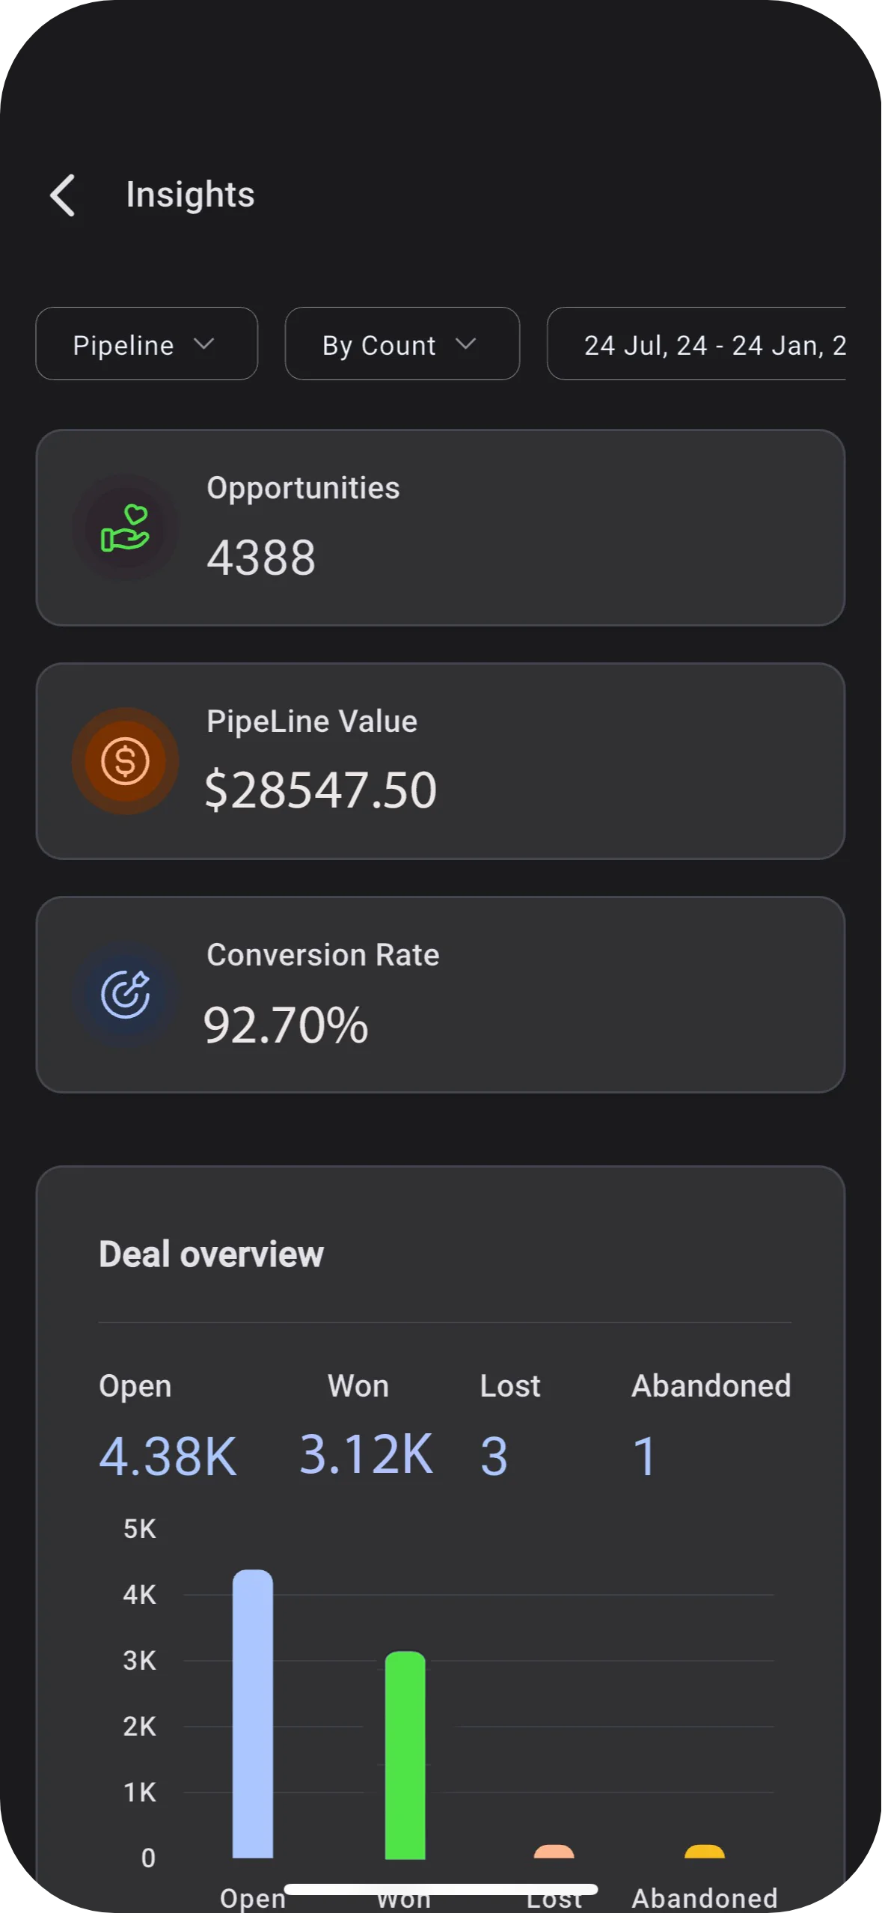
Task: Select the Opportunities 4388 card
Action: pos(441,528)
